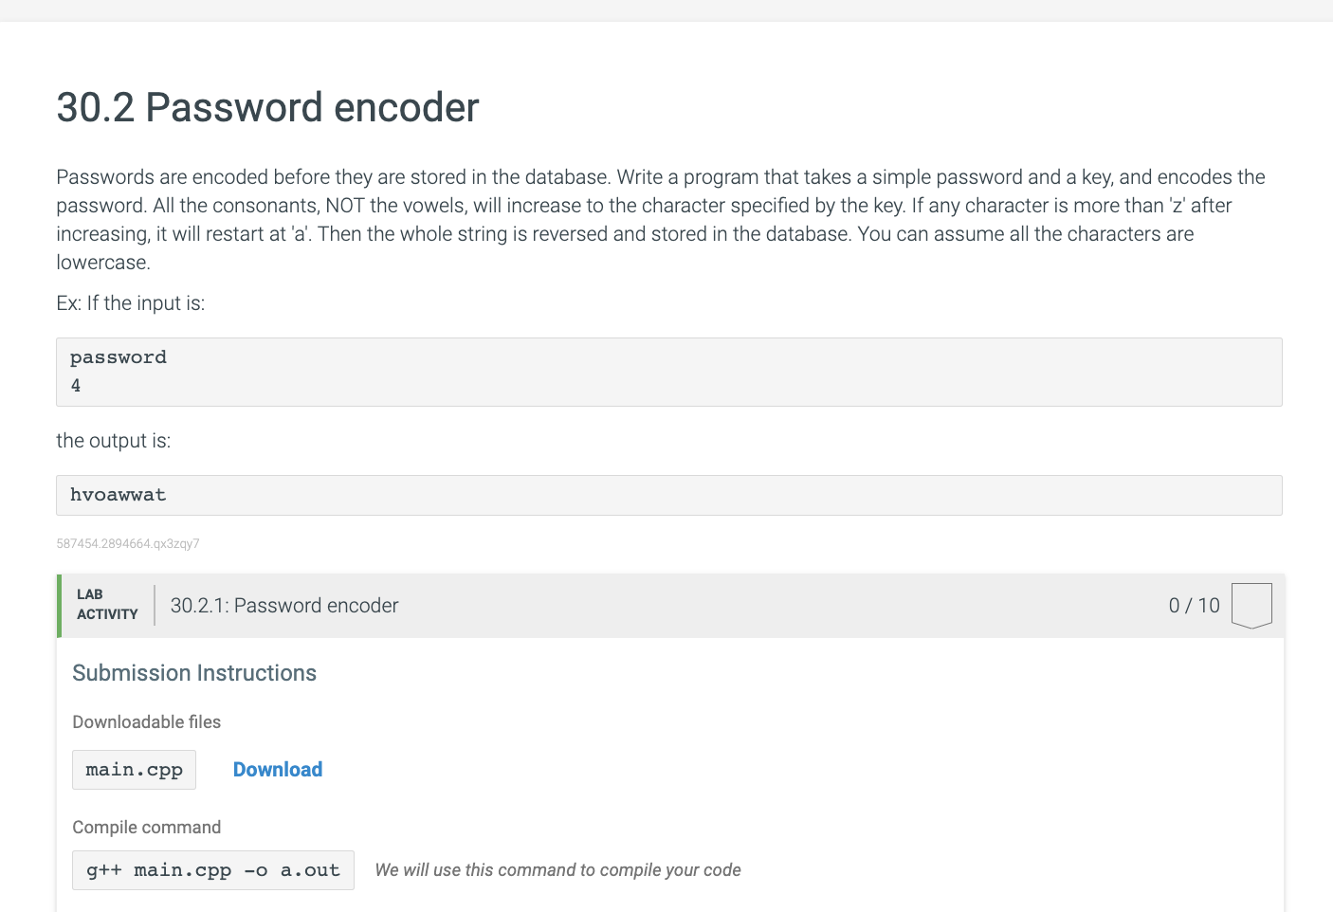Click the Compile command label
Viewport: 1333px width, 912px height.
[x=147, y=827]
